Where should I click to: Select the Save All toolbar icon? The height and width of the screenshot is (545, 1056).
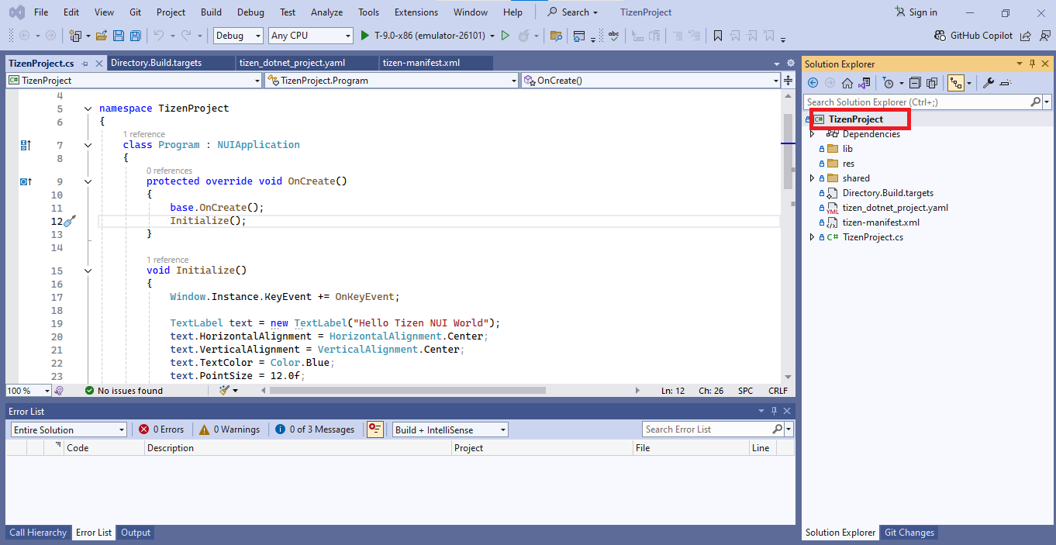tap(136, 36)
